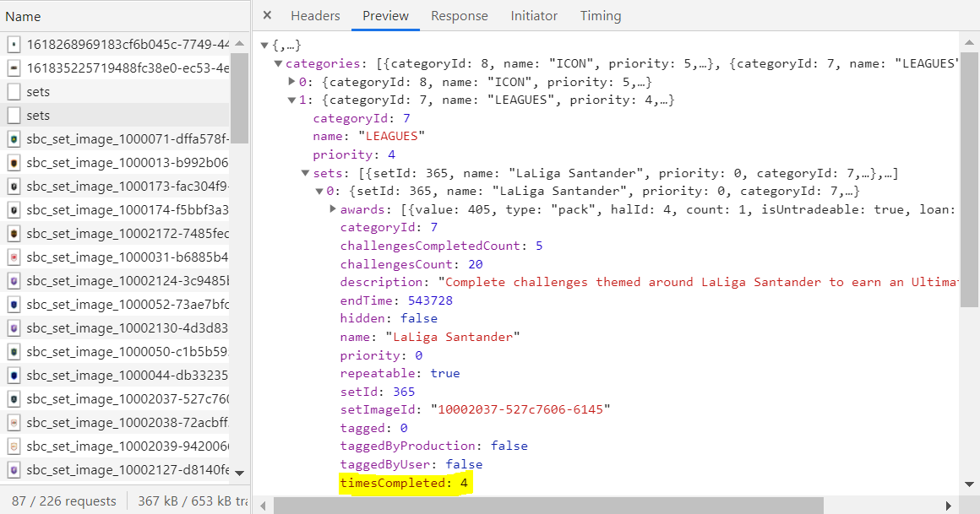Click endTime: 543728 property
Viewport: 980px width, 514px height.
click(396, 300)
